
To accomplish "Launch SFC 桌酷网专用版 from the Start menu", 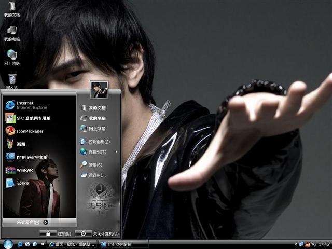I will point(32,118).
